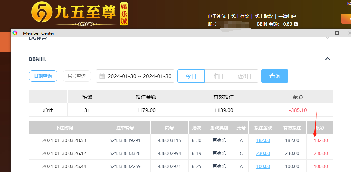Click the Member Center window logo icon

(x=15, y=33)
